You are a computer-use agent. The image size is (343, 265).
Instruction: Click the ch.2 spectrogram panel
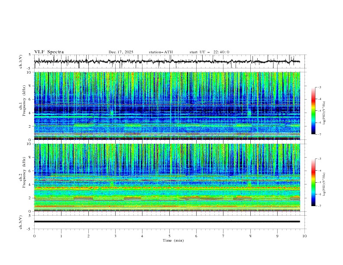click(167, 178)
